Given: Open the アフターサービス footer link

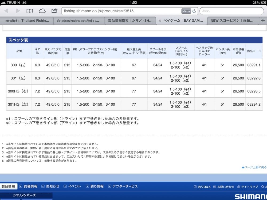Looking at the screenshot, I should 123,186.
